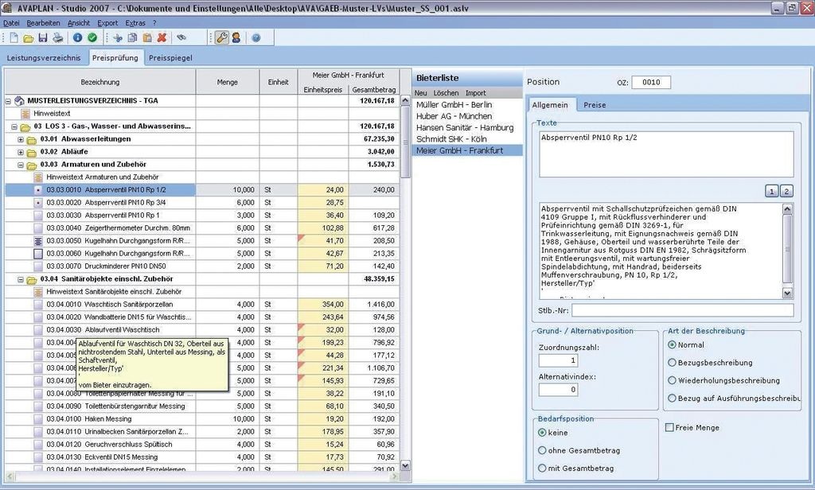Select bidder 'Hansen Sanitär - Hamburg'
Viewport: 815px width, 490px height.
[x=465, y=127]
